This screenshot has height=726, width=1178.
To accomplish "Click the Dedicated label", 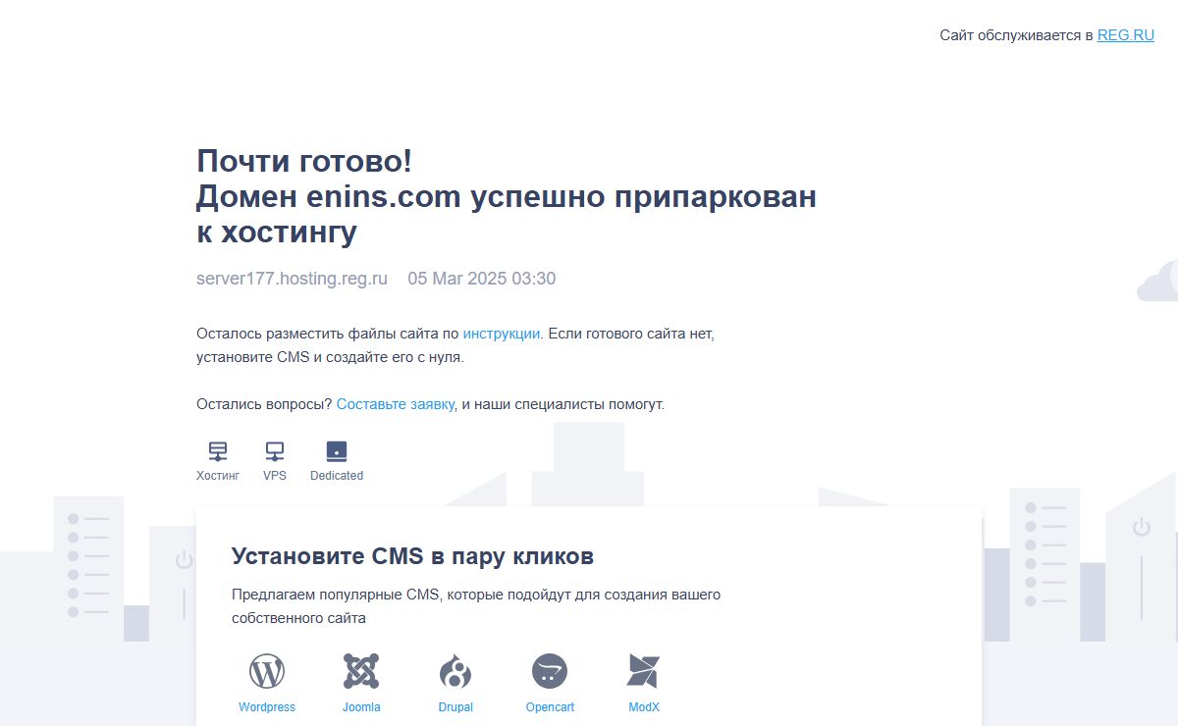I will point(337,476).
